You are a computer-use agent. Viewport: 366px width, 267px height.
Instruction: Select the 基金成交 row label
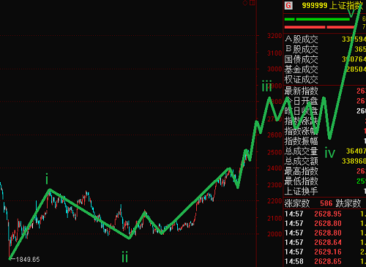coord(302,69)
